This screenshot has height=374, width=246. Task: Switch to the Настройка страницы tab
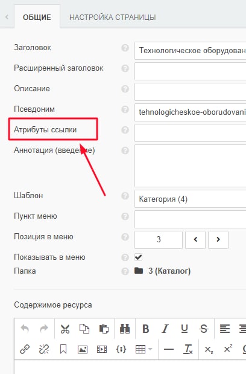pos(113,18)
